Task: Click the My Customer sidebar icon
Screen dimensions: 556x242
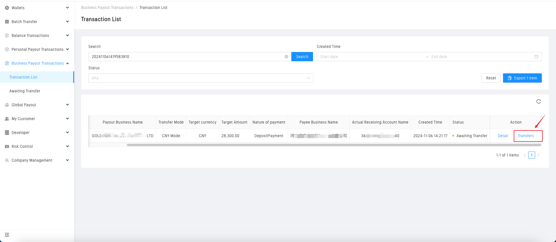Action: point(7,119)
